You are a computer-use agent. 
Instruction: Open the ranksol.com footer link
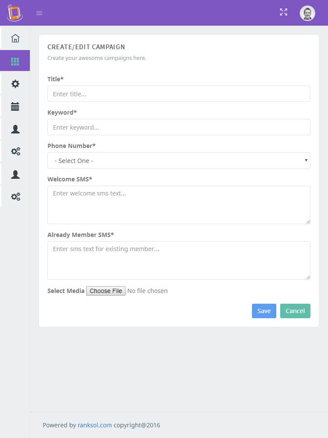94,425
